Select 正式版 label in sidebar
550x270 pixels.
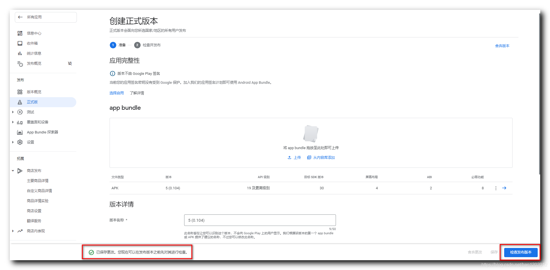pyautogui.click(x=32, y=102)
